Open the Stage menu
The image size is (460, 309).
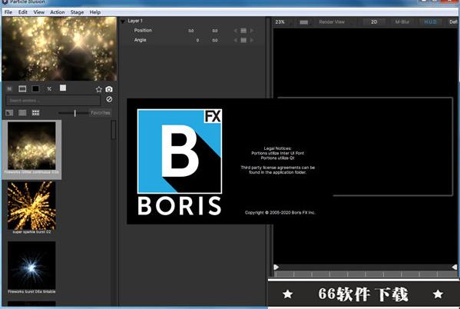pyautogui.click(x=77, y=12)
